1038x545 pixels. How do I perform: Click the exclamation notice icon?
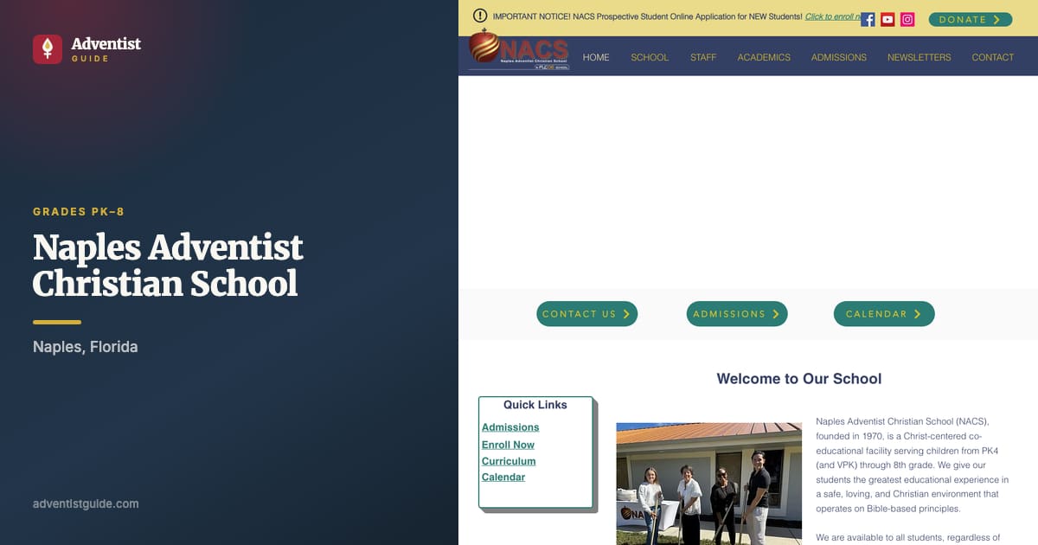pyautogui.click(x=480, y=16)
